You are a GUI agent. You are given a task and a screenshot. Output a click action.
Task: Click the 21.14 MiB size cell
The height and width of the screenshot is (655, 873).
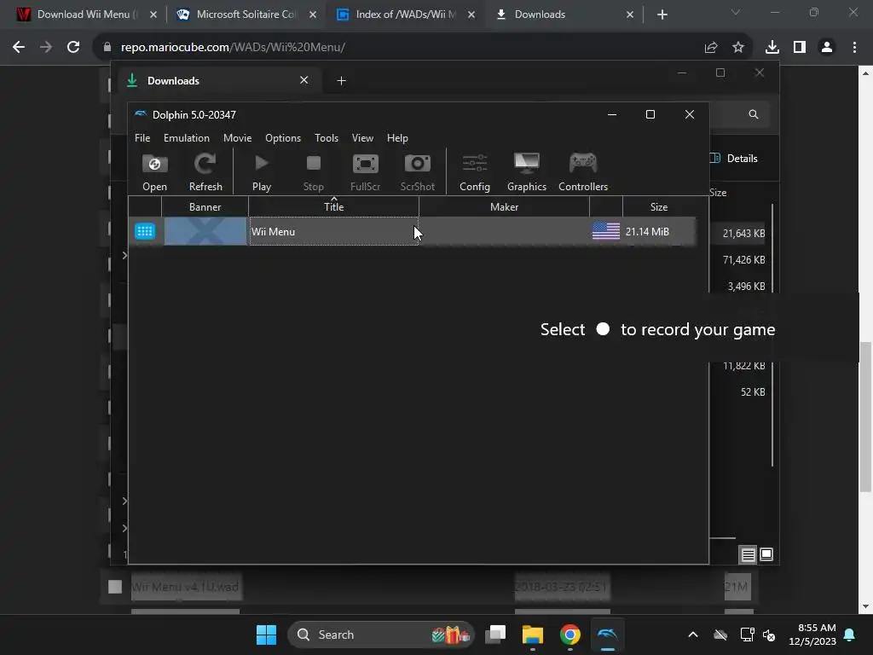point(647,232)
